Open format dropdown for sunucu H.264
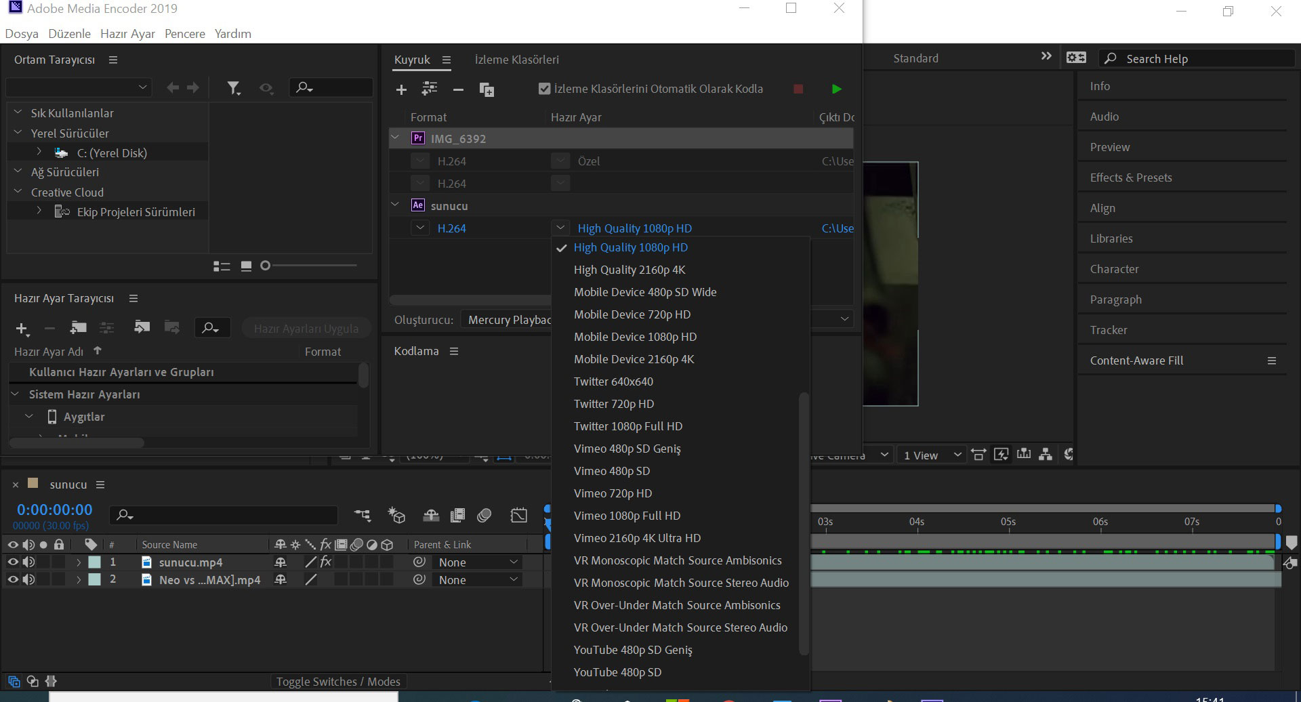This screenshot has height=702, width=1301. [x=420, y=228]
